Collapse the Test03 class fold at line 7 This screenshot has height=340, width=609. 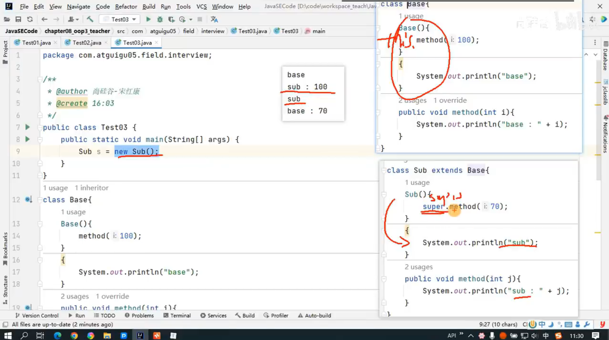point(40,127)
